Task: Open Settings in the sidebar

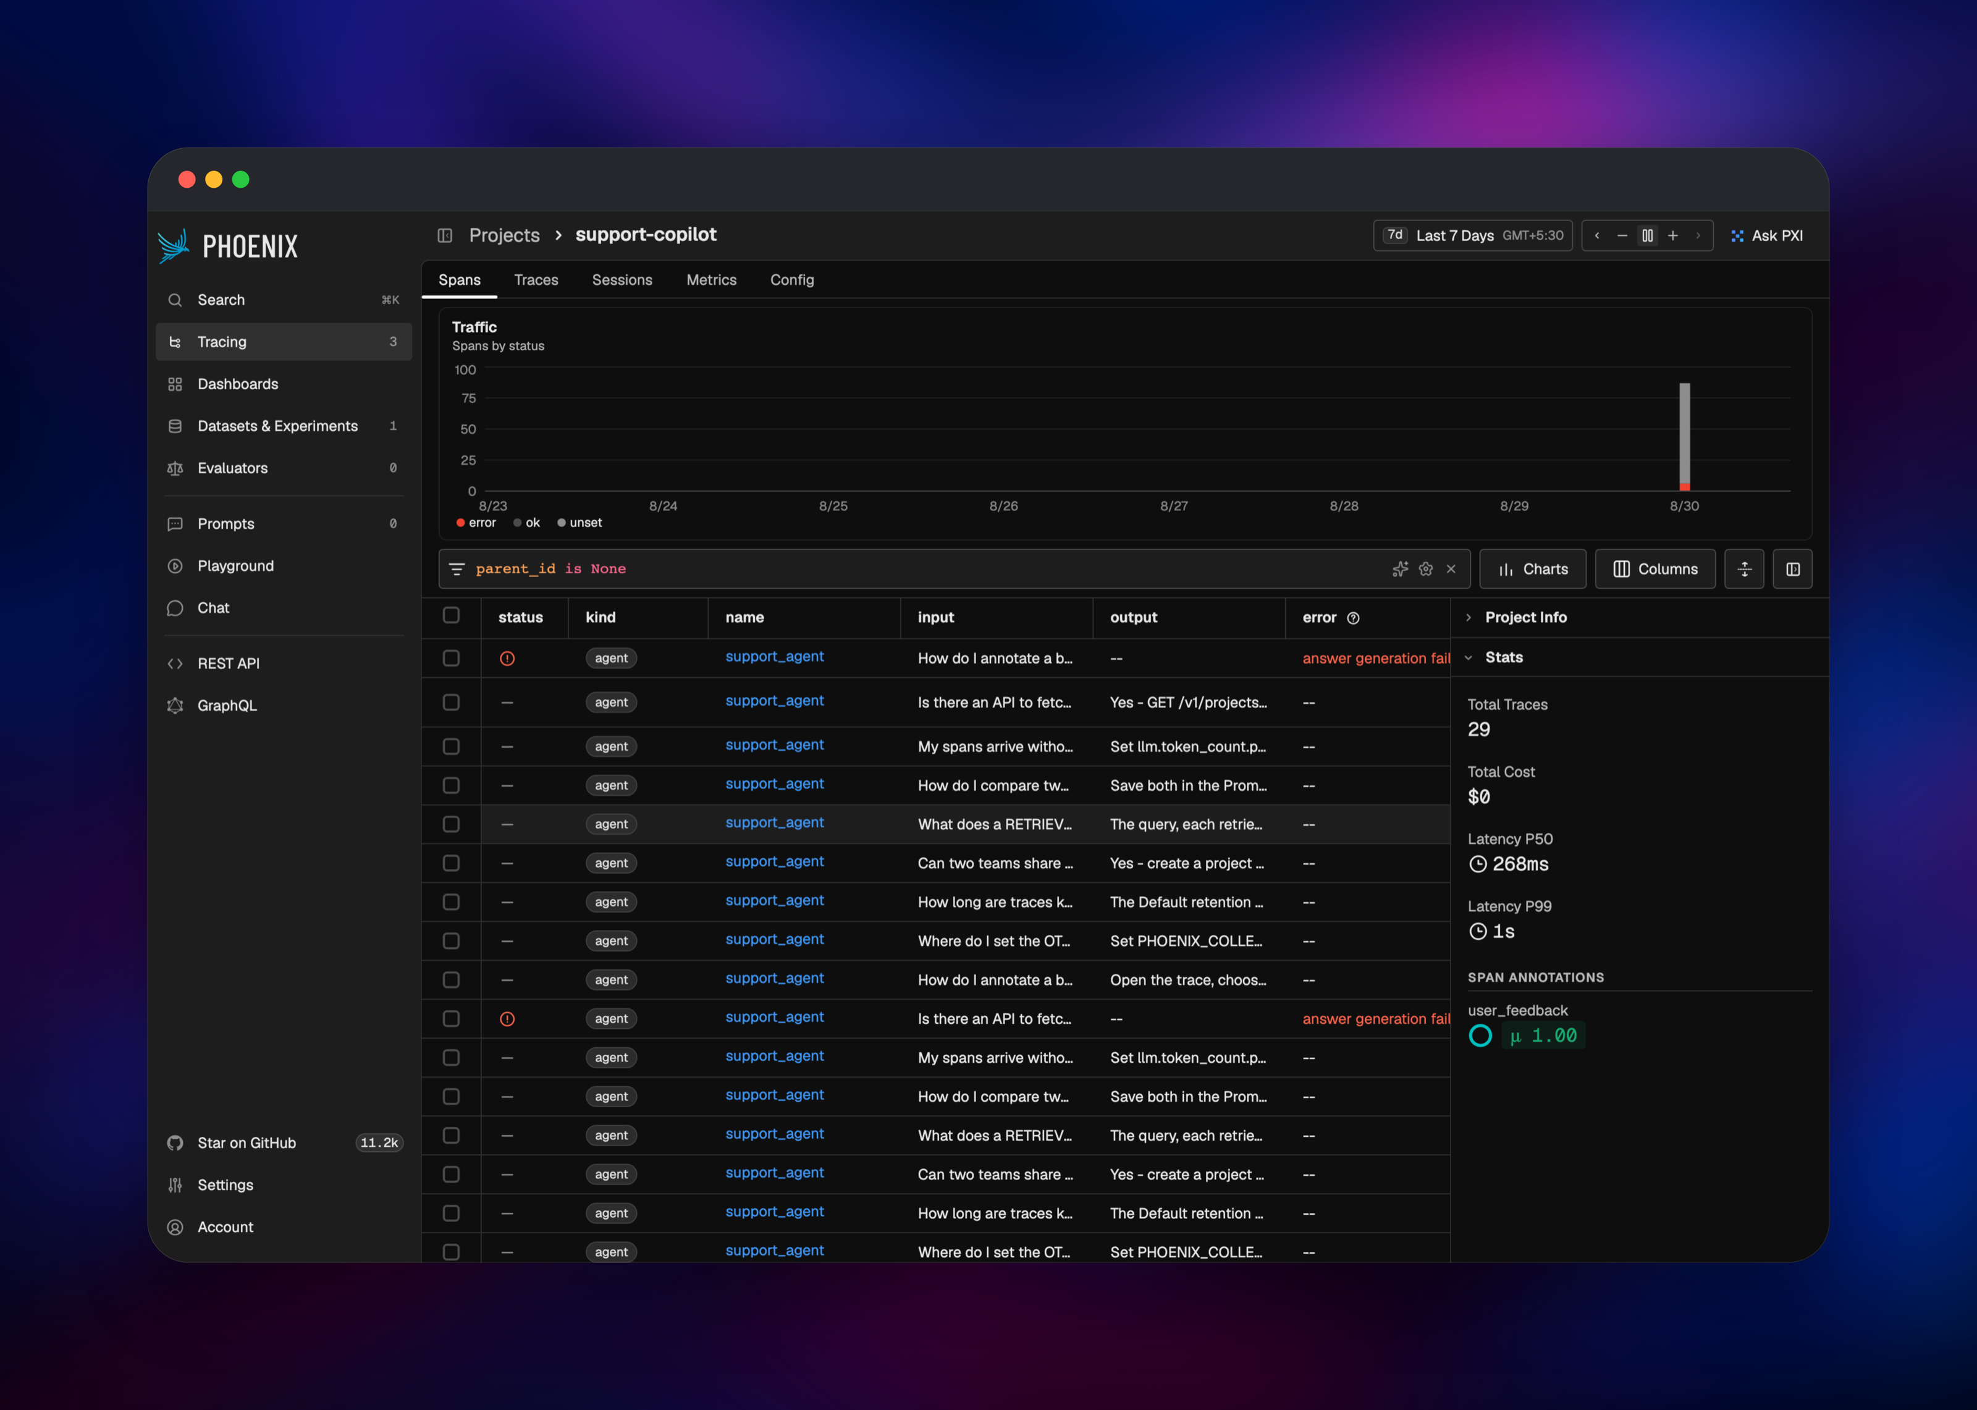Action: [283, 1184]
